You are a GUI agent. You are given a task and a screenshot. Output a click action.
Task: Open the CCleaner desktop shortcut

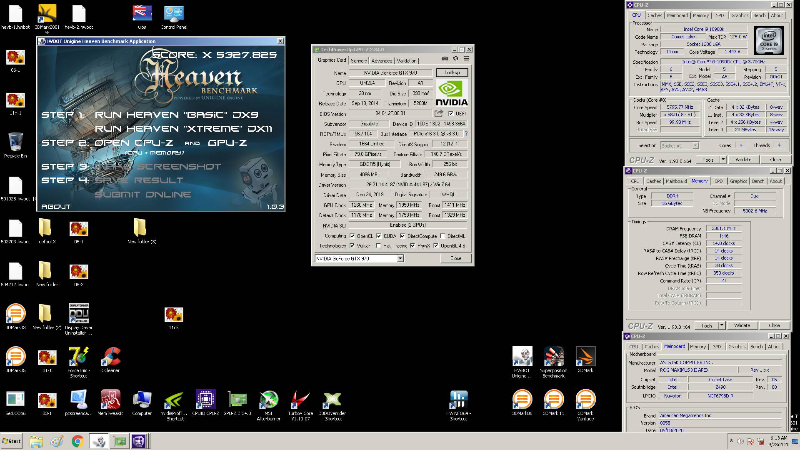click(110, 360)
